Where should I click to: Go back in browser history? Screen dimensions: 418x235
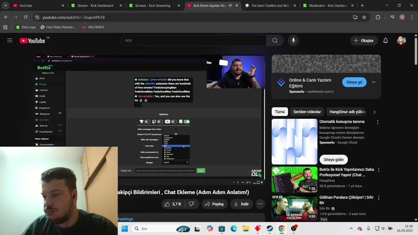[6, 17]
